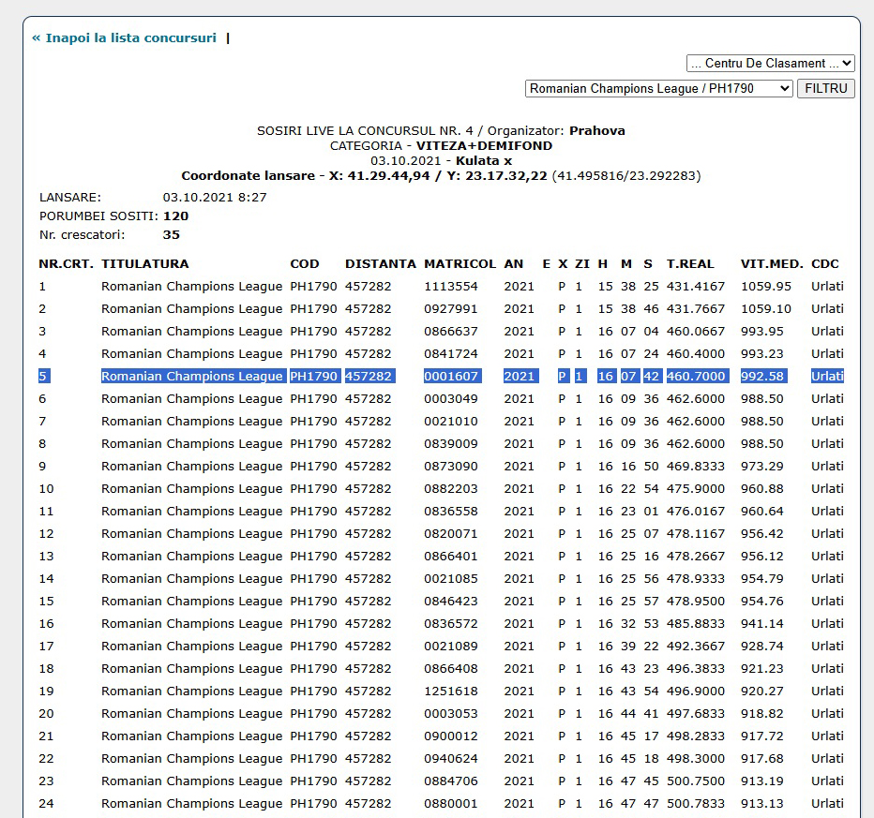Image resolution: width=874 pixels, height=818 pixels.
Task: Click the MATRICOL column header
Action: (460, 264)
